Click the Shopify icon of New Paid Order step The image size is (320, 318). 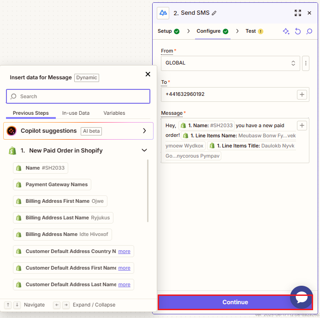click(x=12, y=151)
